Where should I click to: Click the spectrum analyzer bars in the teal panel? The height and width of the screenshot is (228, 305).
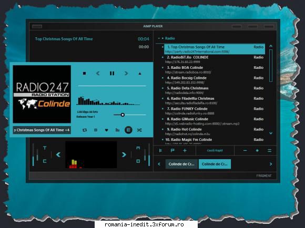pos(108,101)
